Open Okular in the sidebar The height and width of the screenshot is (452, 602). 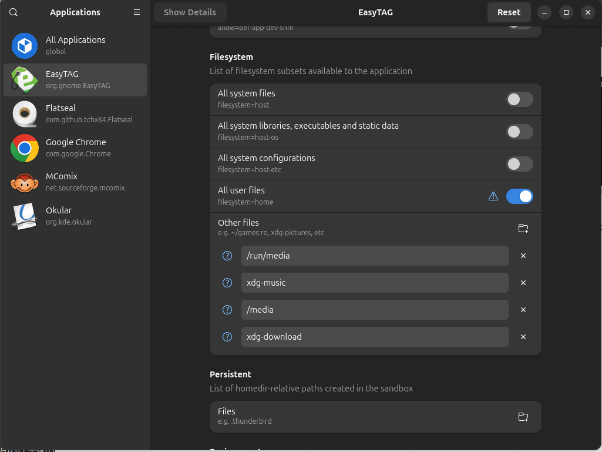pyautogui.click(x=75, y=216)
